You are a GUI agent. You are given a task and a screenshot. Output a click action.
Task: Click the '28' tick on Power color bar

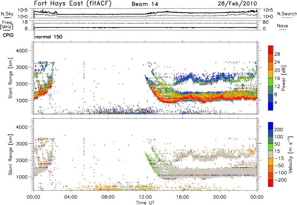pos(277,54)
